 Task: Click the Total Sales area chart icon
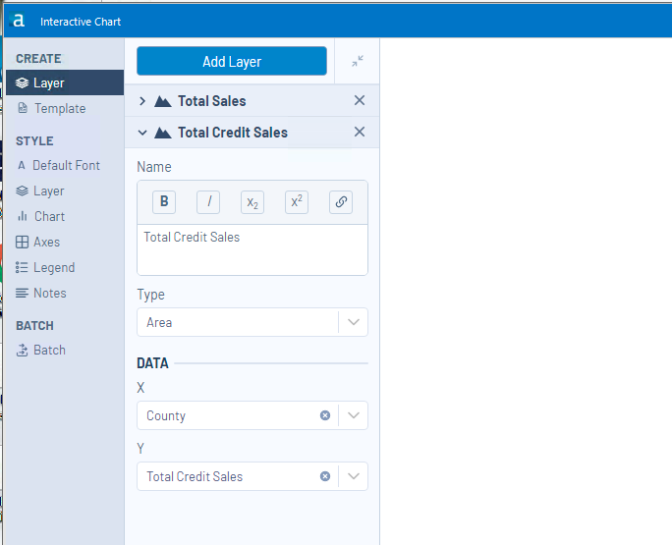tap(163, 101)
